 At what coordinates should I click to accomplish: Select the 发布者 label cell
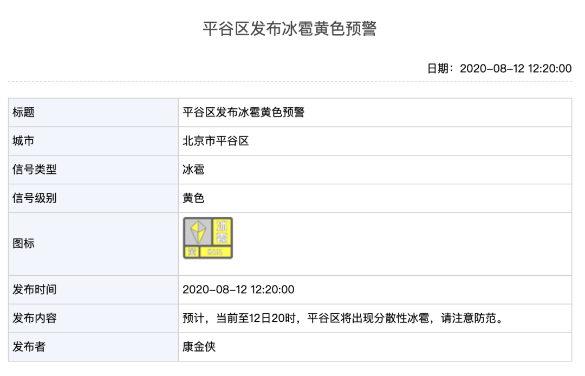tap(93, 347)
